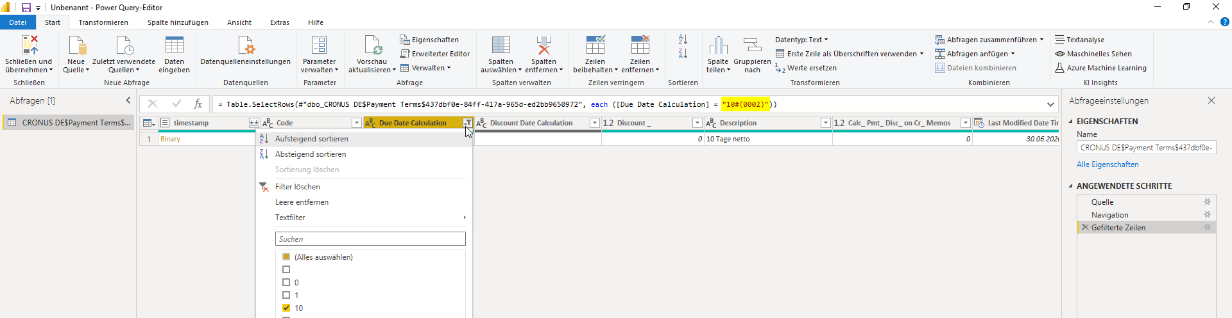This screenshot has height=318, width=1232.
Task: Collapse ANGEWENDETE SCHRITTE section
Action: point(1070,186)
